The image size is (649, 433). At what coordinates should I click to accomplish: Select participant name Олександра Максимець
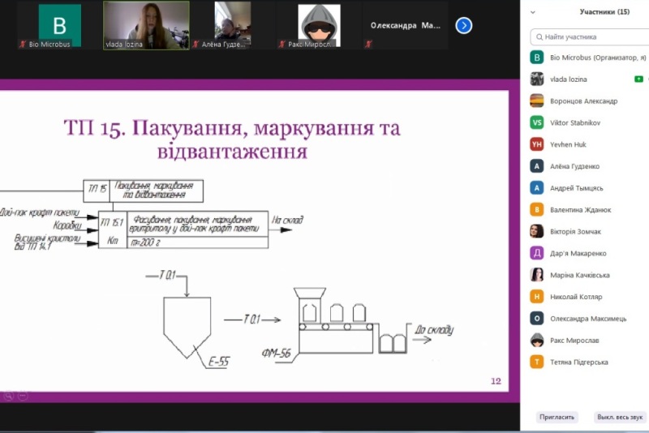[588, 319]
